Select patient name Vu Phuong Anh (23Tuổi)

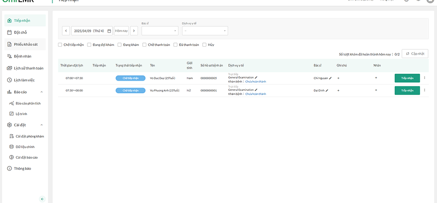pos(164,90)
